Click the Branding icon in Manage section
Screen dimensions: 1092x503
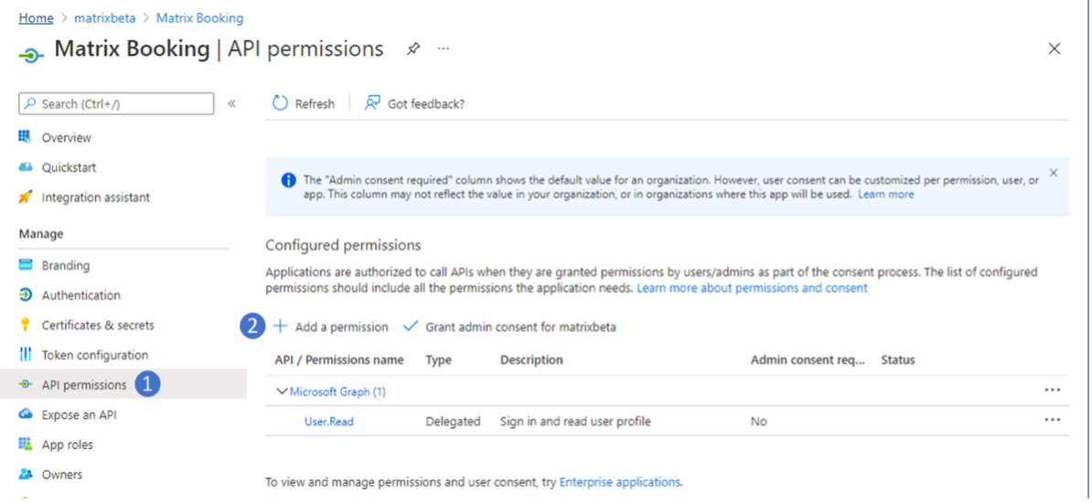tap(26, 265)
